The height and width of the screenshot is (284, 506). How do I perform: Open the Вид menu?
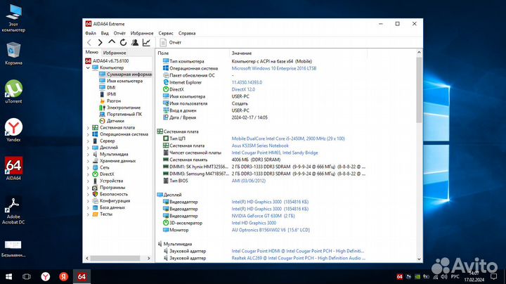click(x=105, y=33)
